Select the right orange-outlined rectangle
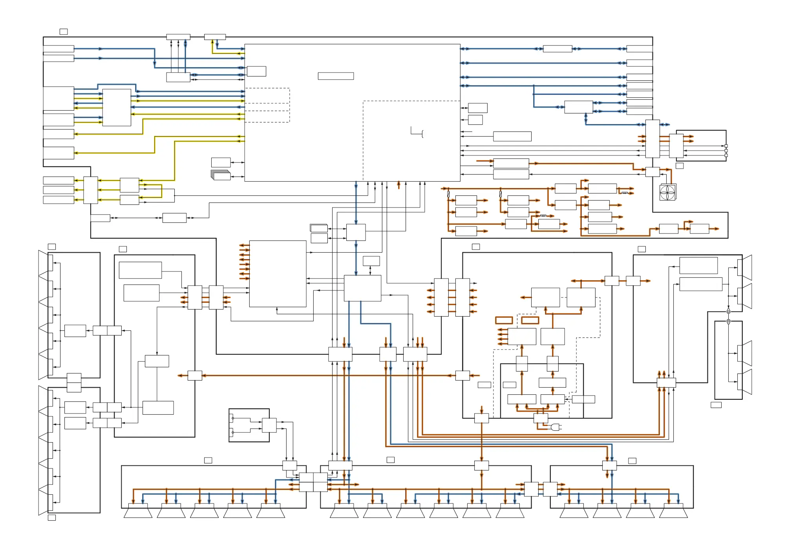Image resolution: width=795 pixels, height=534 pixels. pyautogui.click(x=530, y=320)
